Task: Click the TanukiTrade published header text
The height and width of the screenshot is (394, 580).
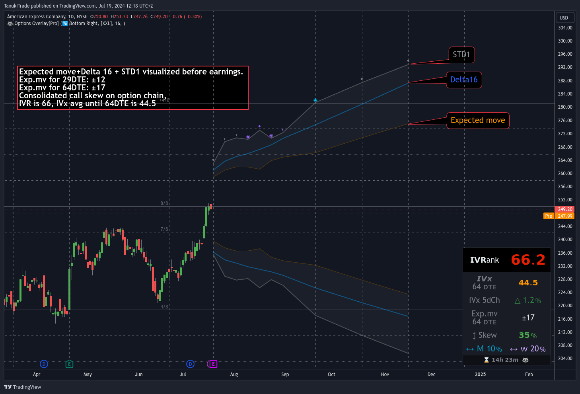Action: 78,6
